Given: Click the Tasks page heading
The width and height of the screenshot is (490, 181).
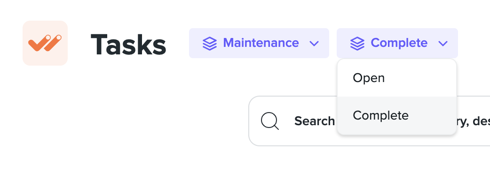Looking at the screenshot, I should [128, 45].
